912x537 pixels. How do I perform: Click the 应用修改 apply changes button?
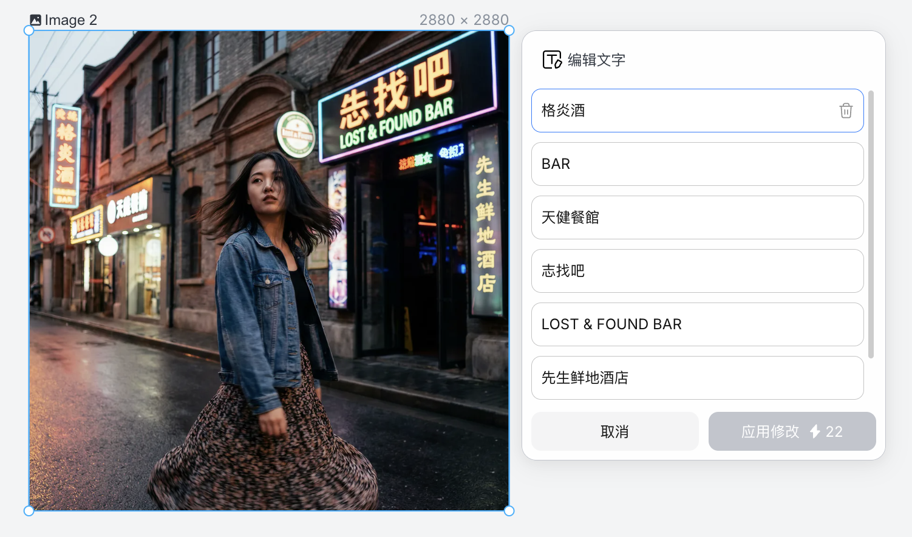coord(791,431)
